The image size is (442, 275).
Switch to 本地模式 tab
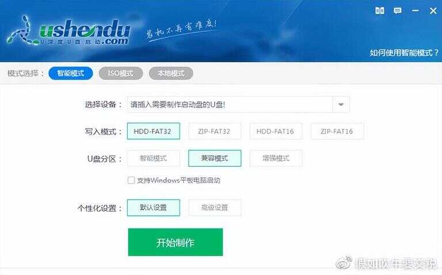[171, 73]
